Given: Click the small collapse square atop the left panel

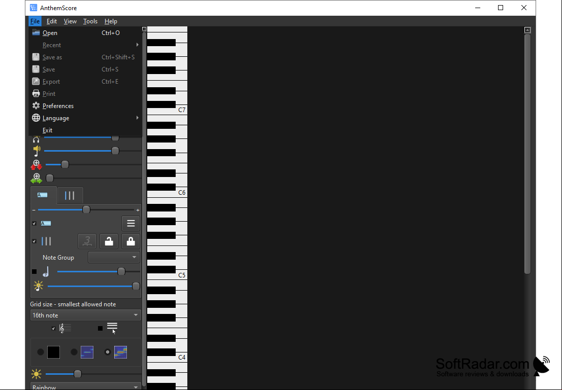Looking at the screenshot, I should coord(144,29).
